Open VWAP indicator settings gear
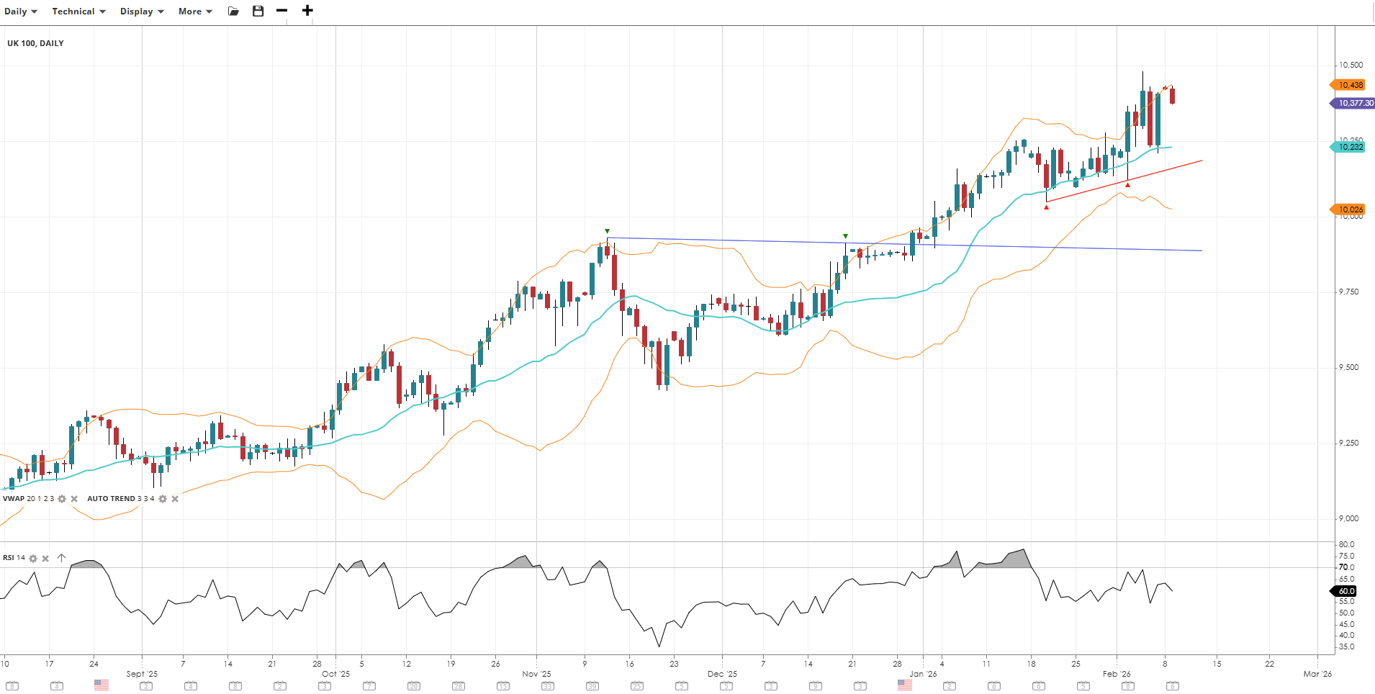 [62, 499]
